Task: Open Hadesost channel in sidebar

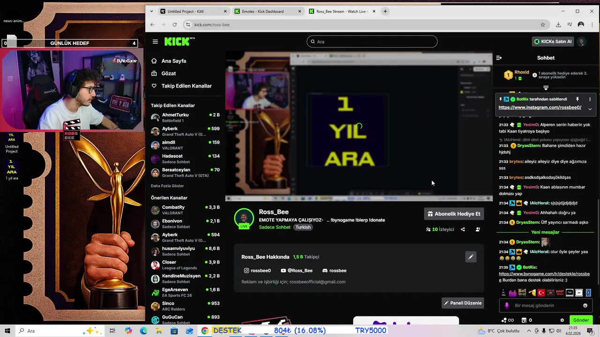Action: [x=185, y=159]
